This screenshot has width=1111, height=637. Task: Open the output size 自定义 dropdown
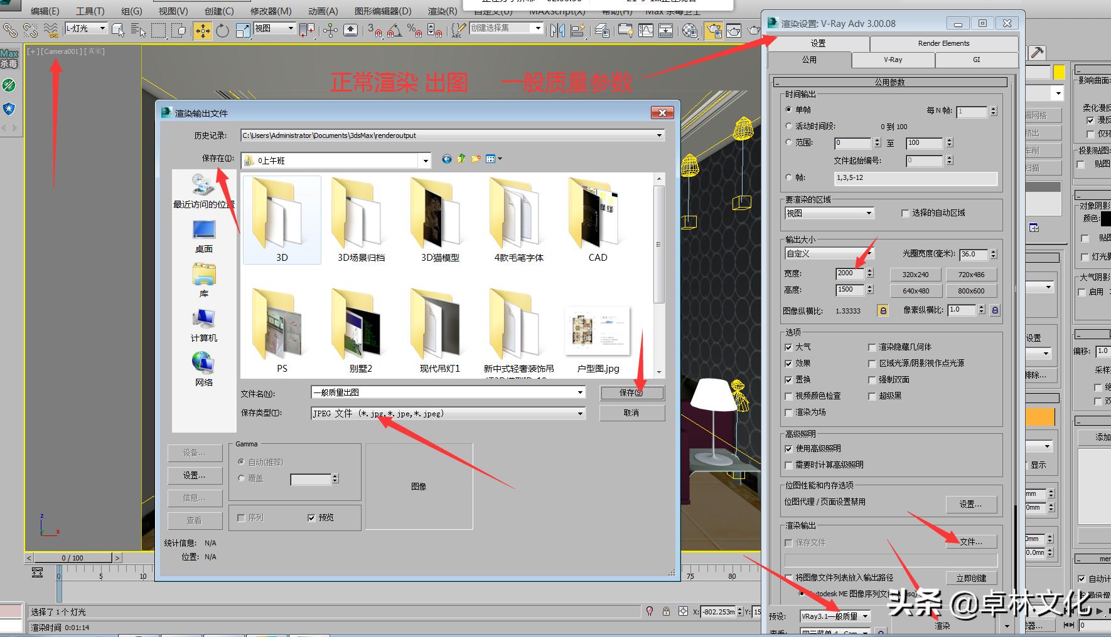click(830, 253)
